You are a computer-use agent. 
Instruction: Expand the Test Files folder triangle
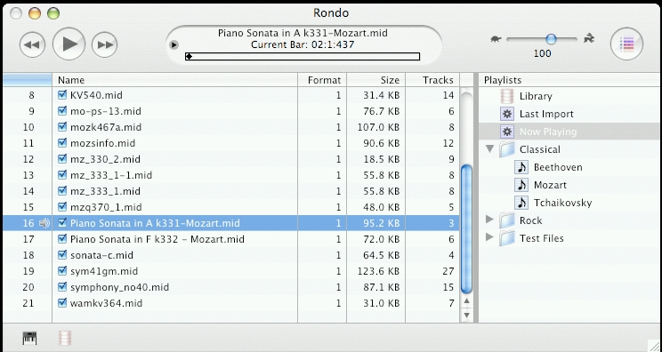(490, 237)
